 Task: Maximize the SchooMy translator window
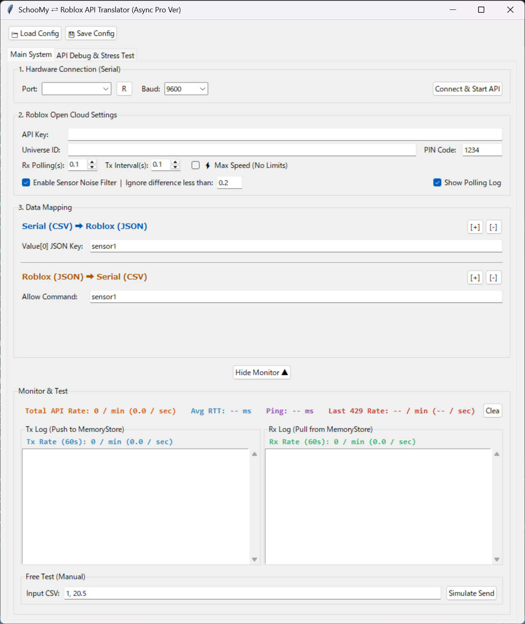481,9
